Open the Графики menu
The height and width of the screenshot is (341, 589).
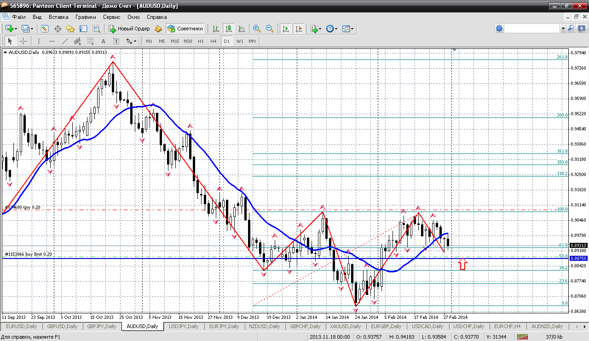pyautogui.click(x=86, y=17)
